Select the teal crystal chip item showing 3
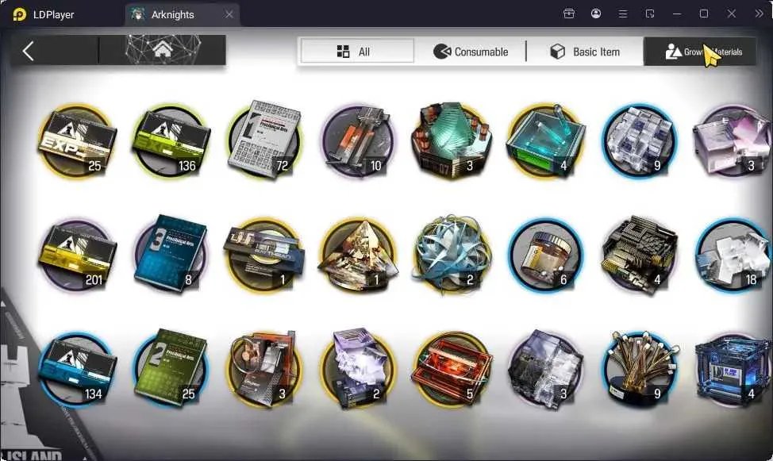 pyautogui.click(x=452, y=140)
